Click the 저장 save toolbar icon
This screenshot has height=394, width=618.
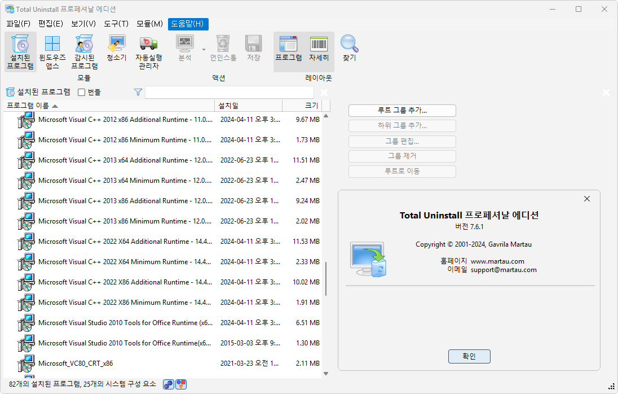point(253,48)
